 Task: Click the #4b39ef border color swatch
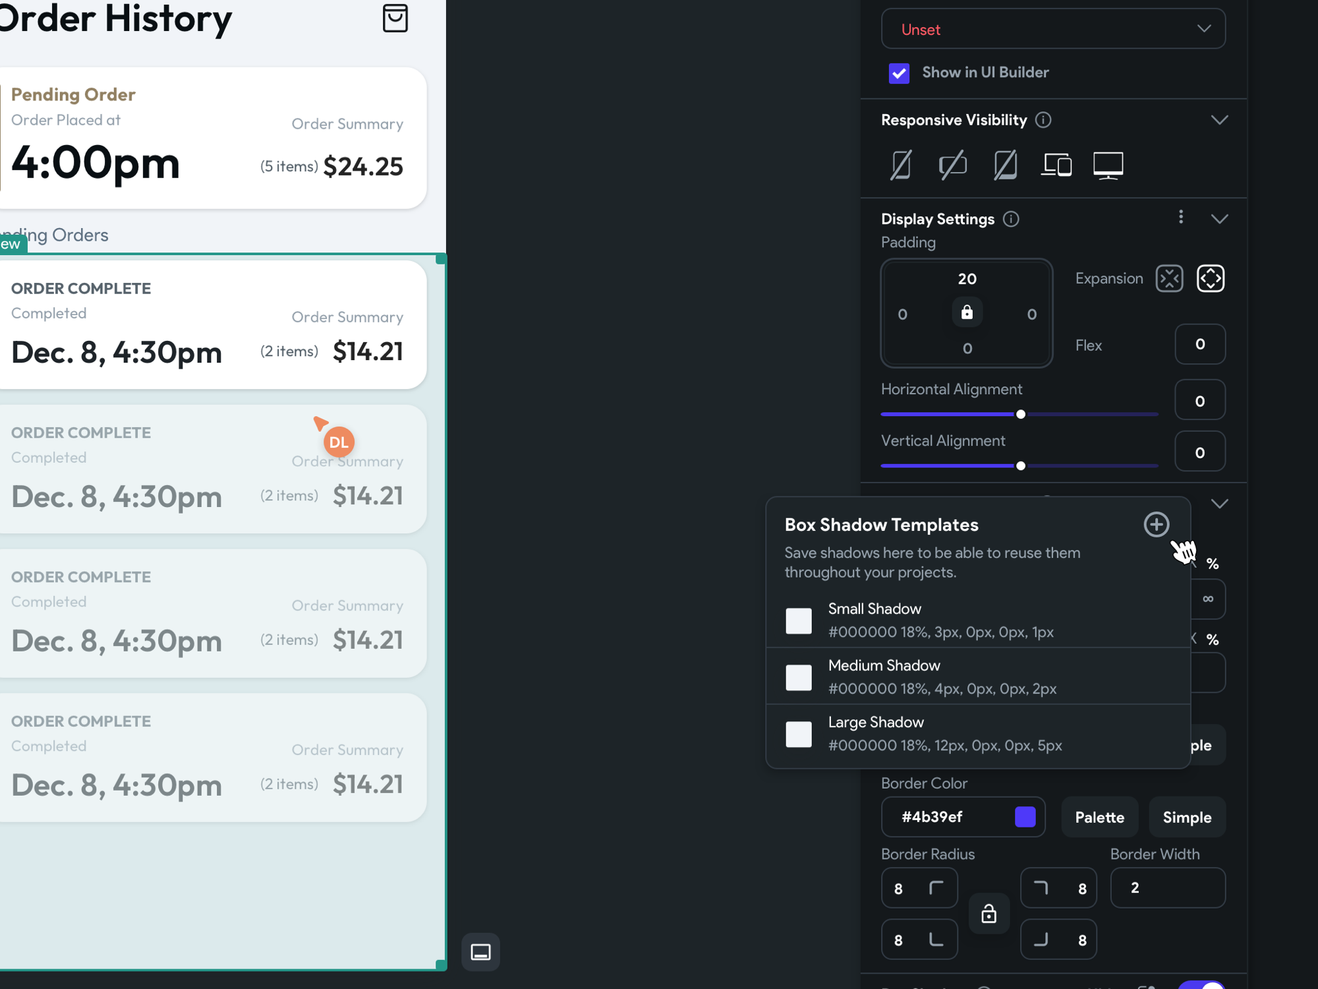click(x=1024, y=817)
